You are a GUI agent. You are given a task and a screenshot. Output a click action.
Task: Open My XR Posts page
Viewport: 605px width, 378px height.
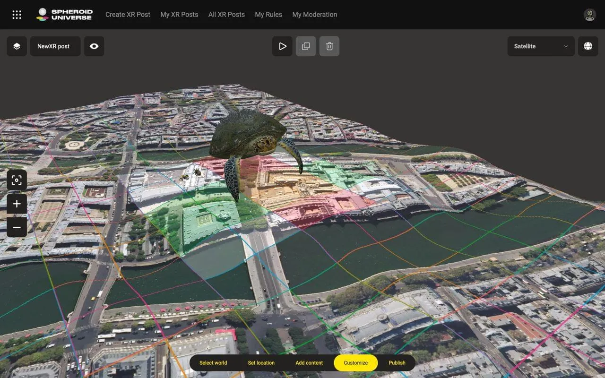point(179,15)
